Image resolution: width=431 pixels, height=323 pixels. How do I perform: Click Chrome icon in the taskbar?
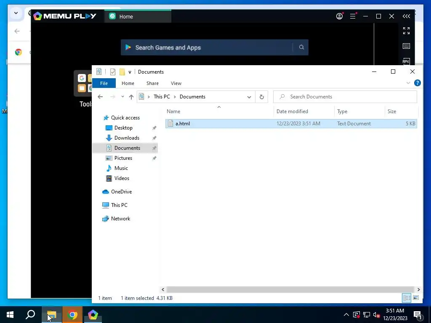(72, 315)
